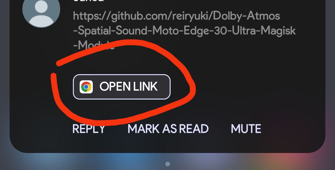This screenshot has width=335, height=170.
Task: Open the link with the OPEN LINK button
Action: pos(122,87)
